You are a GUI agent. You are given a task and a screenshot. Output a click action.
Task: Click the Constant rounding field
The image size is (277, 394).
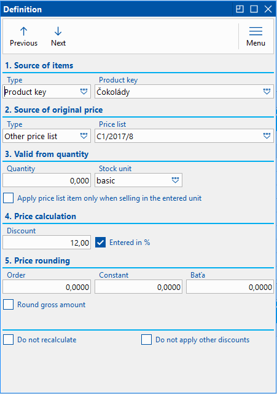tap(138, 287)
